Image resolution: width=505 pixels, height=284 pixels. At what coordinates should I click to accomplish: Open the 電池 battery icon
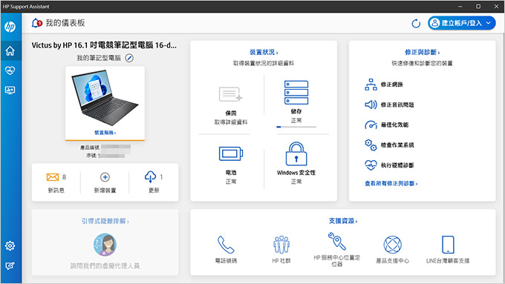point(231,153)
